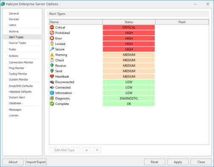Click the Name column header
This screenshot has height=167, width=214.
(x=76, y=22)
